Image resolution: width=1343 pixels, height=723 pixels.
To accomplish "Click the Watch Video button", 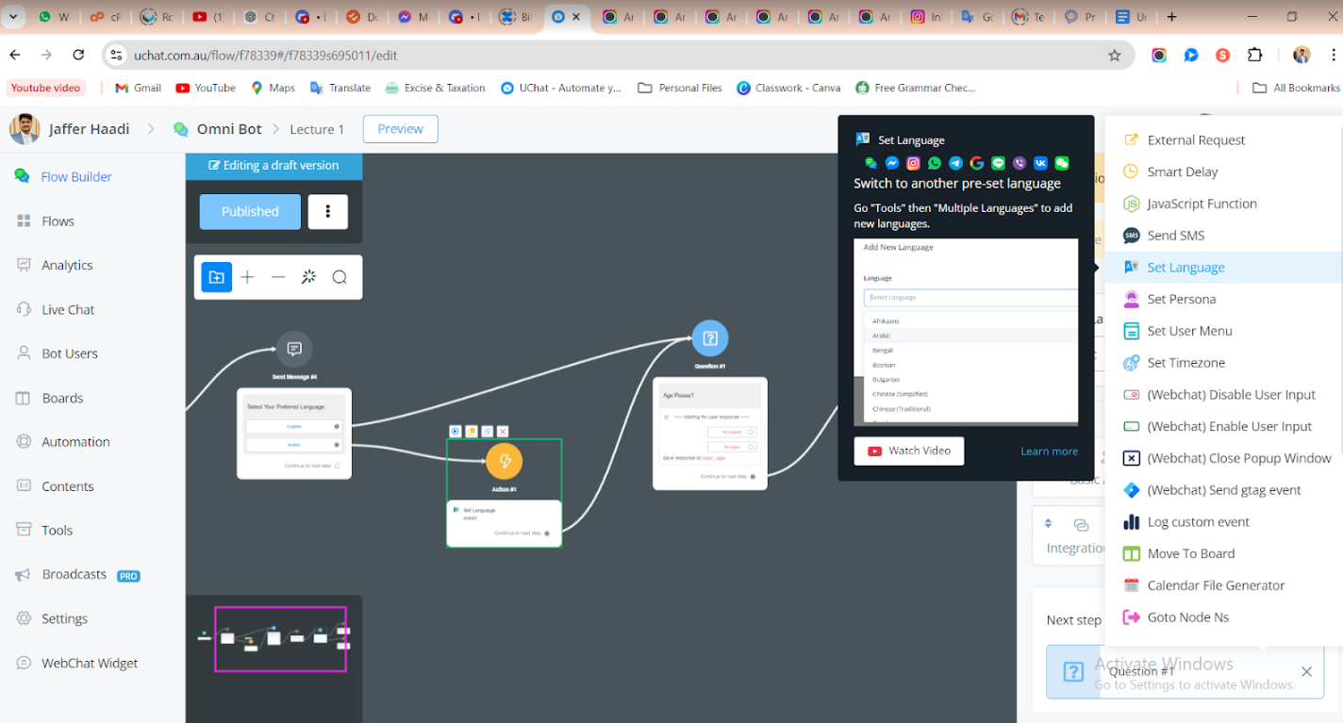I will click(x=909, y=451).
